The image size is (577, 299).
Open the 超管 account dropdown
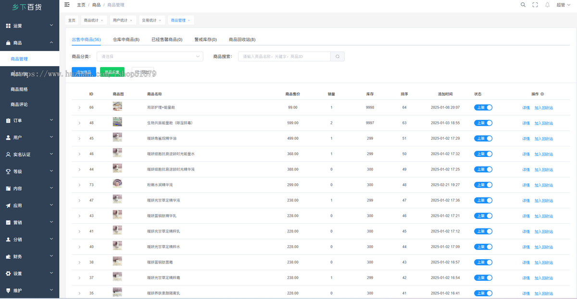(x=563, y=5)
